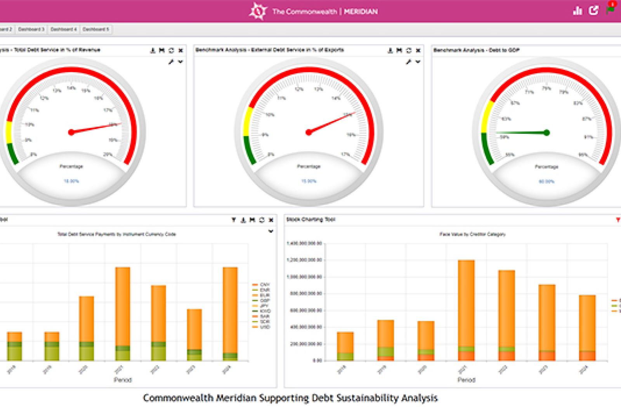Switch to Dashboard 5 tab
The image size is (621, 407).
point(96,29)
